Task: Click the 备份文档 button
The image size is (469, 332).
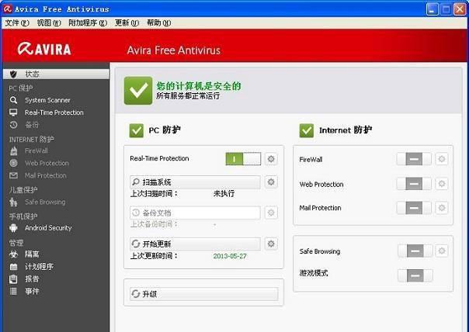Action: tap(195, 213)
